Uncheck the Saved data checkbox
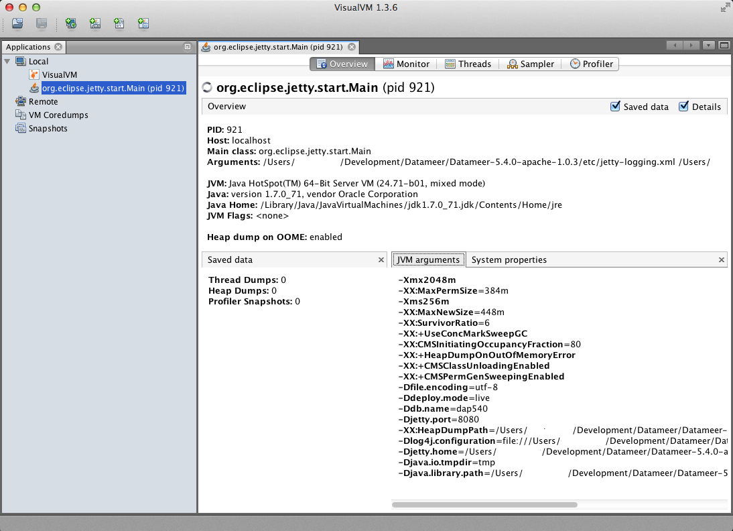The image size is (733, 531). coord(616,107)
